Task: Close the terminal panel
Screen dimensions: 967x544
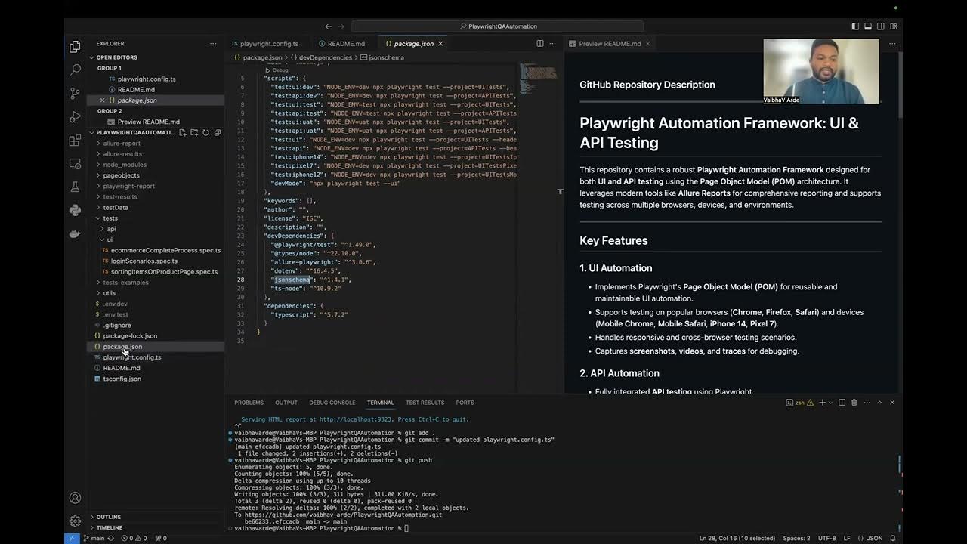Action: [x=892, y=403]
